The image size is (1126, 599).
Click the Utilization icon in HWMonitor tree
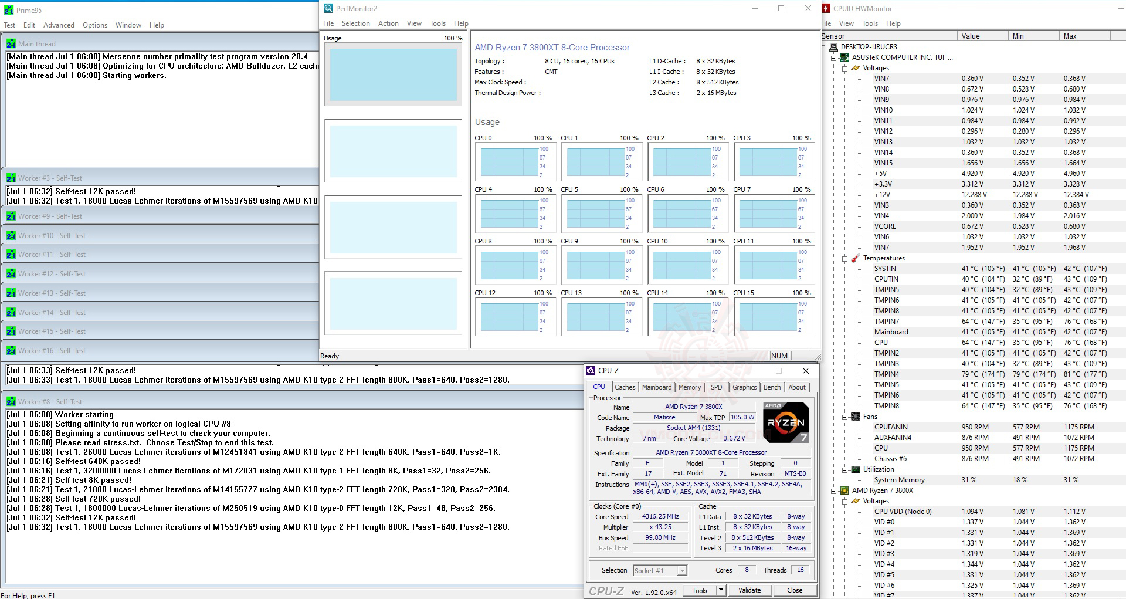tap(856, 469)
